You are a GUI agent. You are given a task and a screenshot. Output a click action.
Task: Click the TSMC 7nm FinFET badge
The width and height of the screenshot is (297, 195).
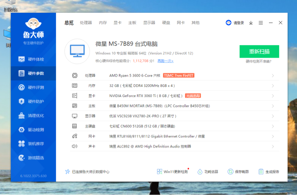point(179,76)
